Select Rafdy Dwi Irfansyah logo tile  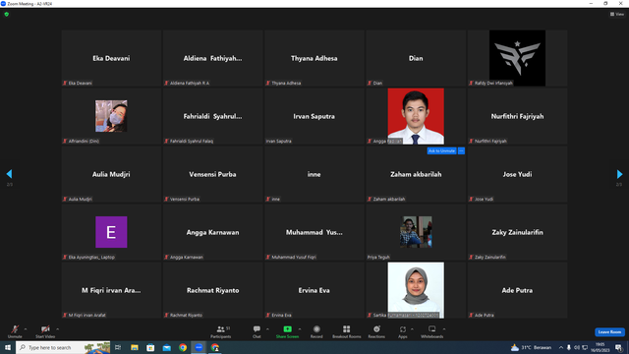click(x=517, y=58)
